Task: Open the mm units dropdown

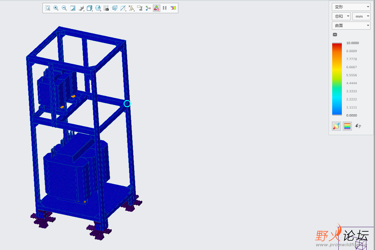Action: (361, 16)
